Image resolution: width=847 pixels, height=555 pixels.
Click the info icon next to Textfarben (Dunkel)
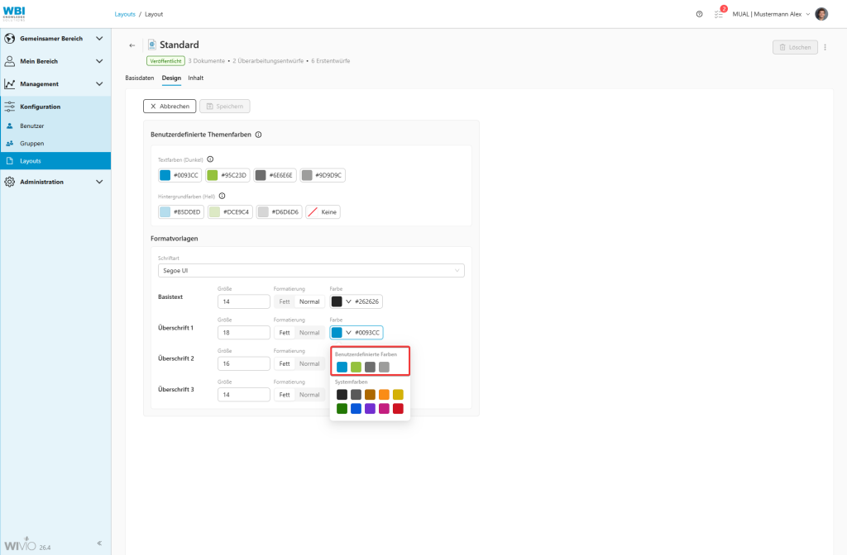[x=210, y=159]
